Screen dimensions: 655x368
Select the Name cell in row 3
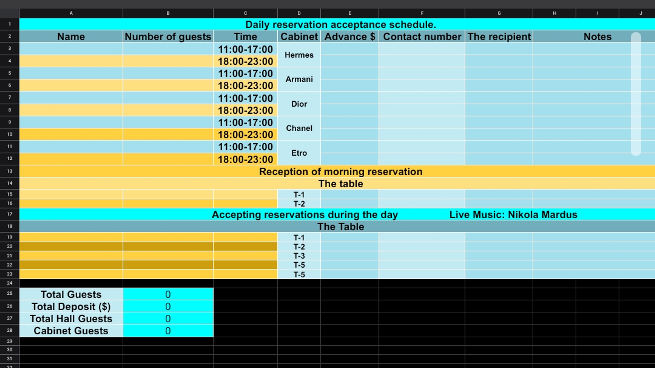click(71, 49)
